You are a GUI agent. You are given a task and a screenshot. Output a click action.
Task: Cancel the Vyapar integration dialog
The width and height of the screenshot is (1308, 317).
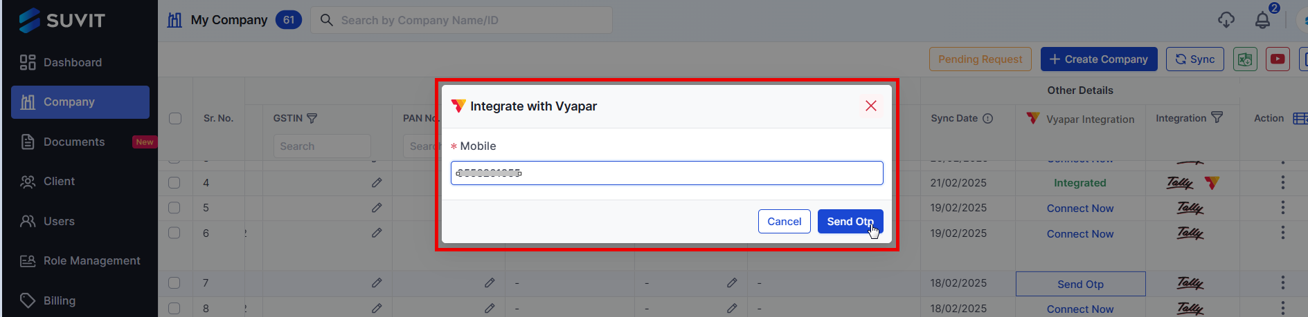coord(784,222)
